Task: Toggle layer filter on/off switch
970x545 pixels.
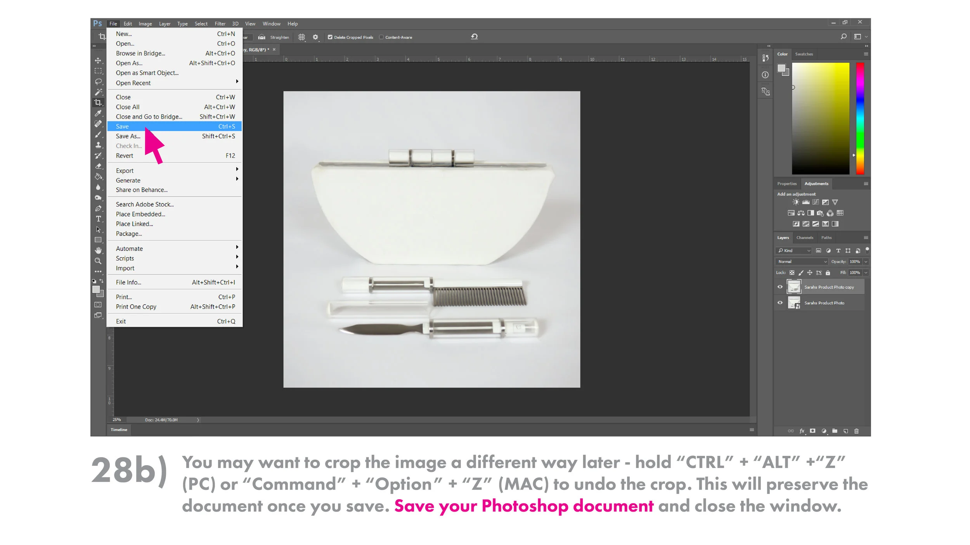Action: (867, 250)
